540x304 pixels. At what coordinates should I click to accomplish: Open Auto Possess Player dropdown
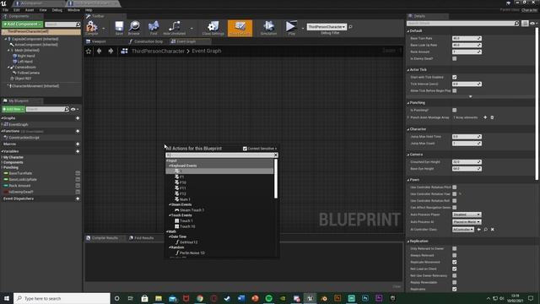[467, 214]
